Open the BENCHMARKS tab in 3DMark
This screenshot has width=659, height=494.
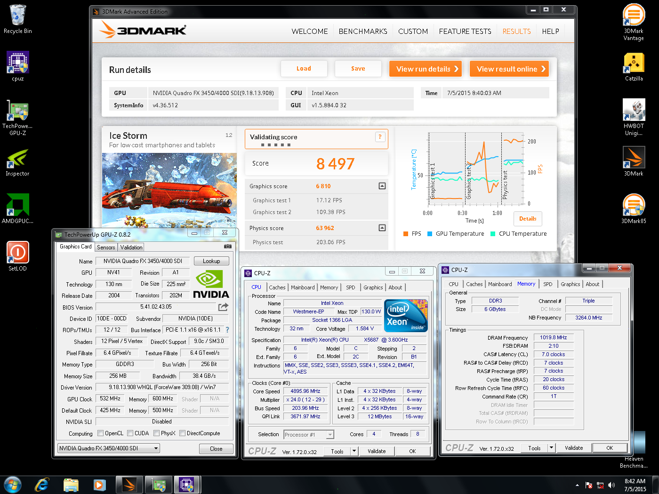pyautogui.click(x=363, y=32)
